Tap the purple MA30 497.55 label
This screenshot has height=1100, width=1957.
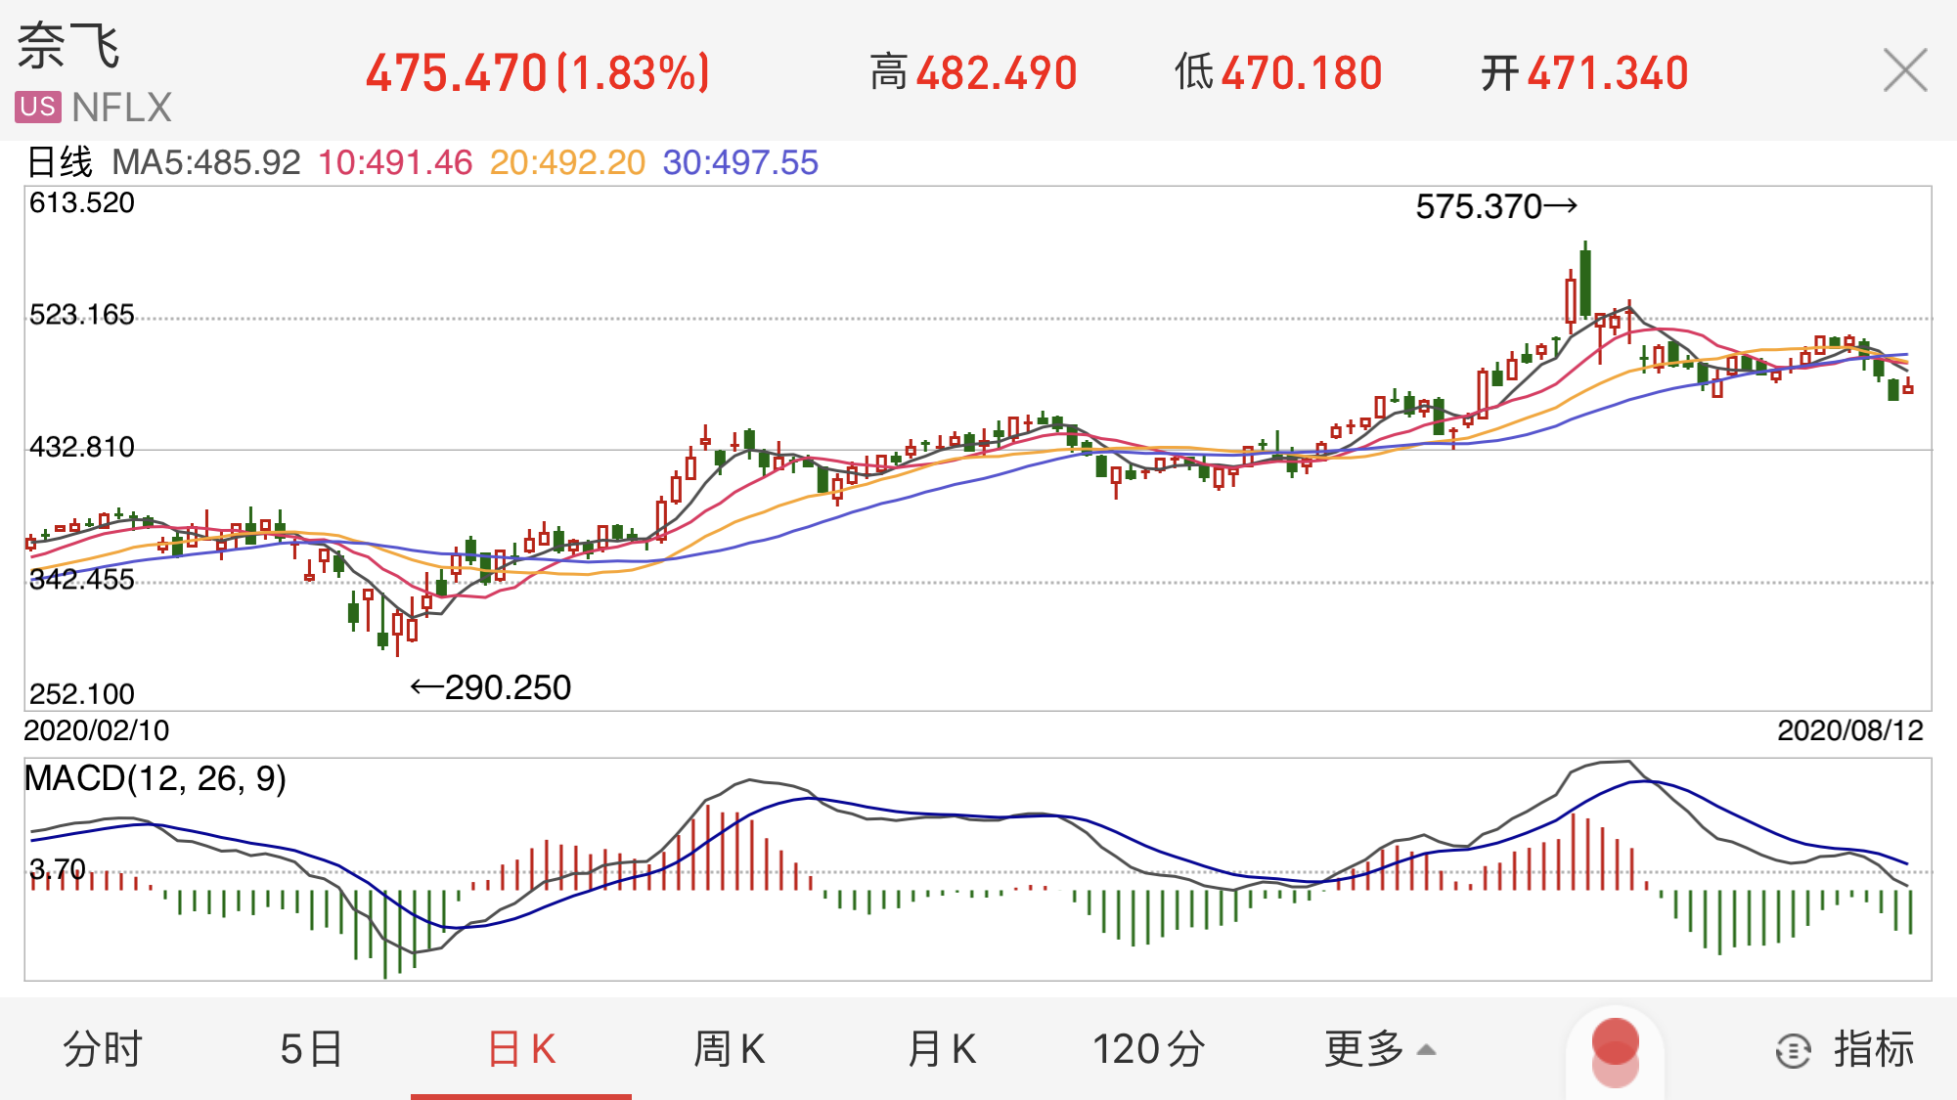[x=740, y=162]
